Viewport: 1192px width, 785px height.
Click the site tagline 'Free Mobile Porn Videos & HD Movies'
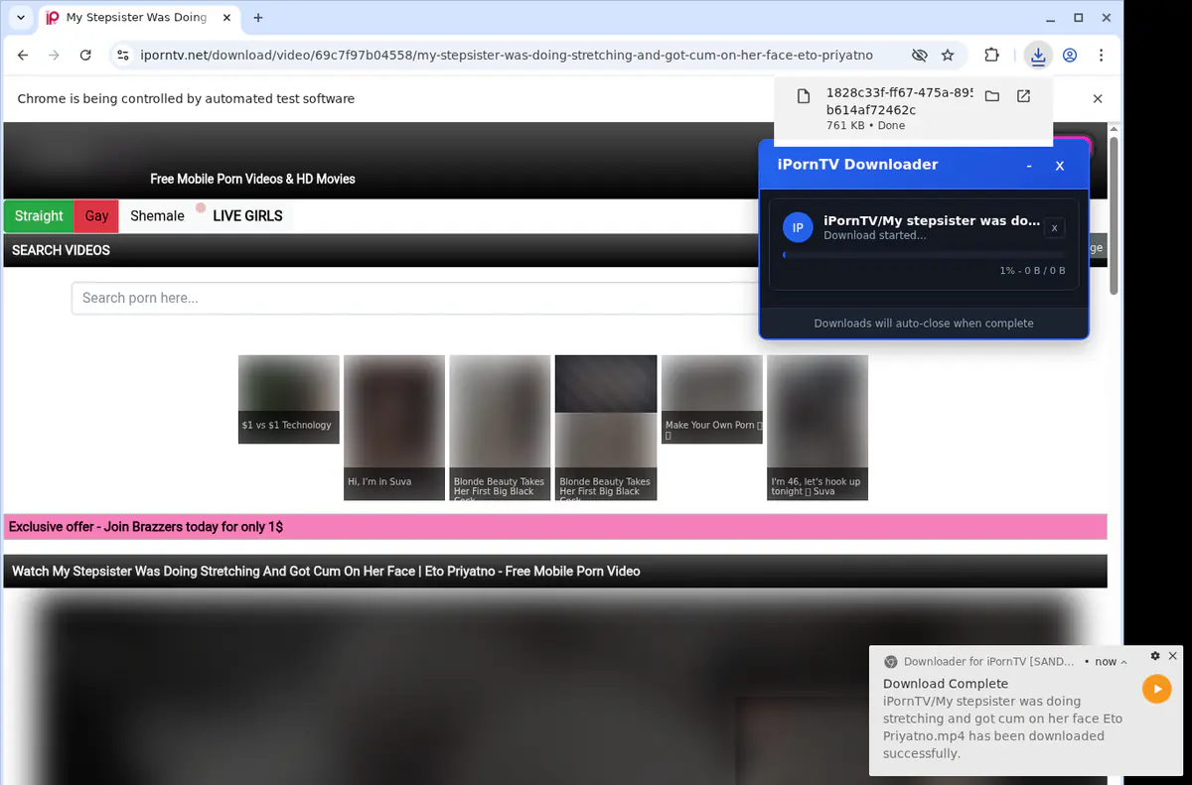[x=252, y=180]
